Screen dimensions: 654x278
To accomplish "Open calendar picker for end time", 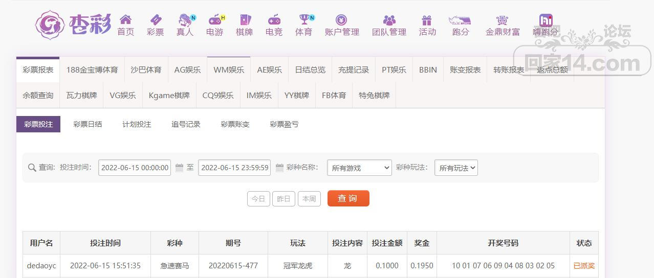I will pos(279,168).
